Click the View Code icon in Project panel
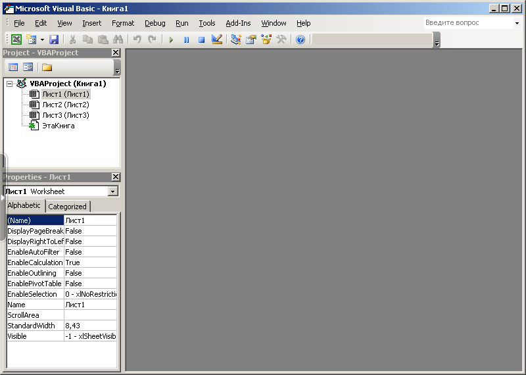 pos(13,67)
